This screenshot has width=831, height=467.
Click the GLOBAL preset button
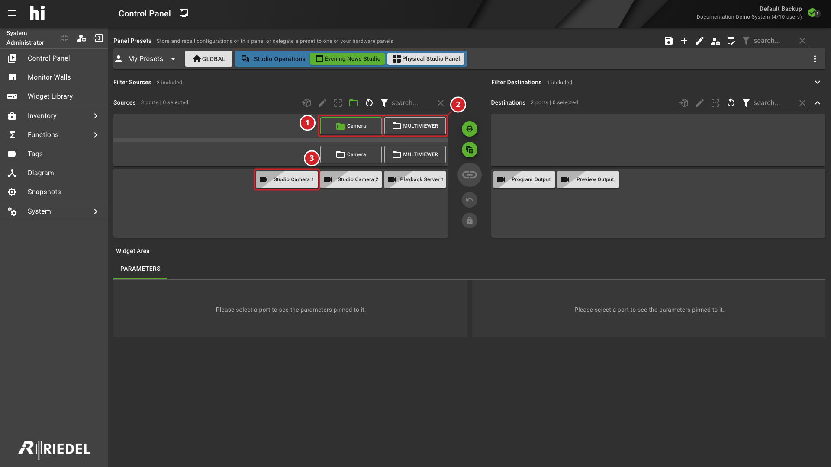(209, 59)
